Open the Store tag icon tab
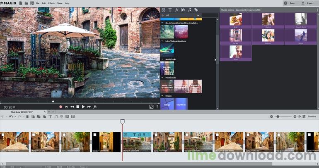The image size is (319, 168). click(196, 9)
